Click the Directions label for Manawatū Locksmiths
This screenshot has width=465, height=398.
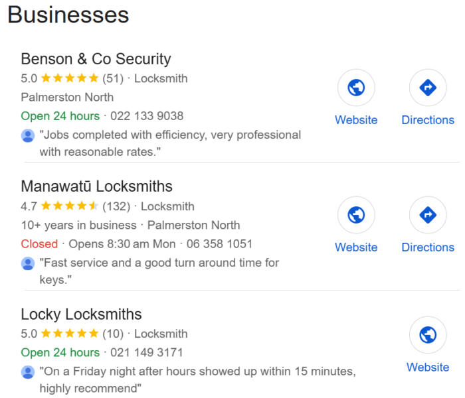click(428, 247)
